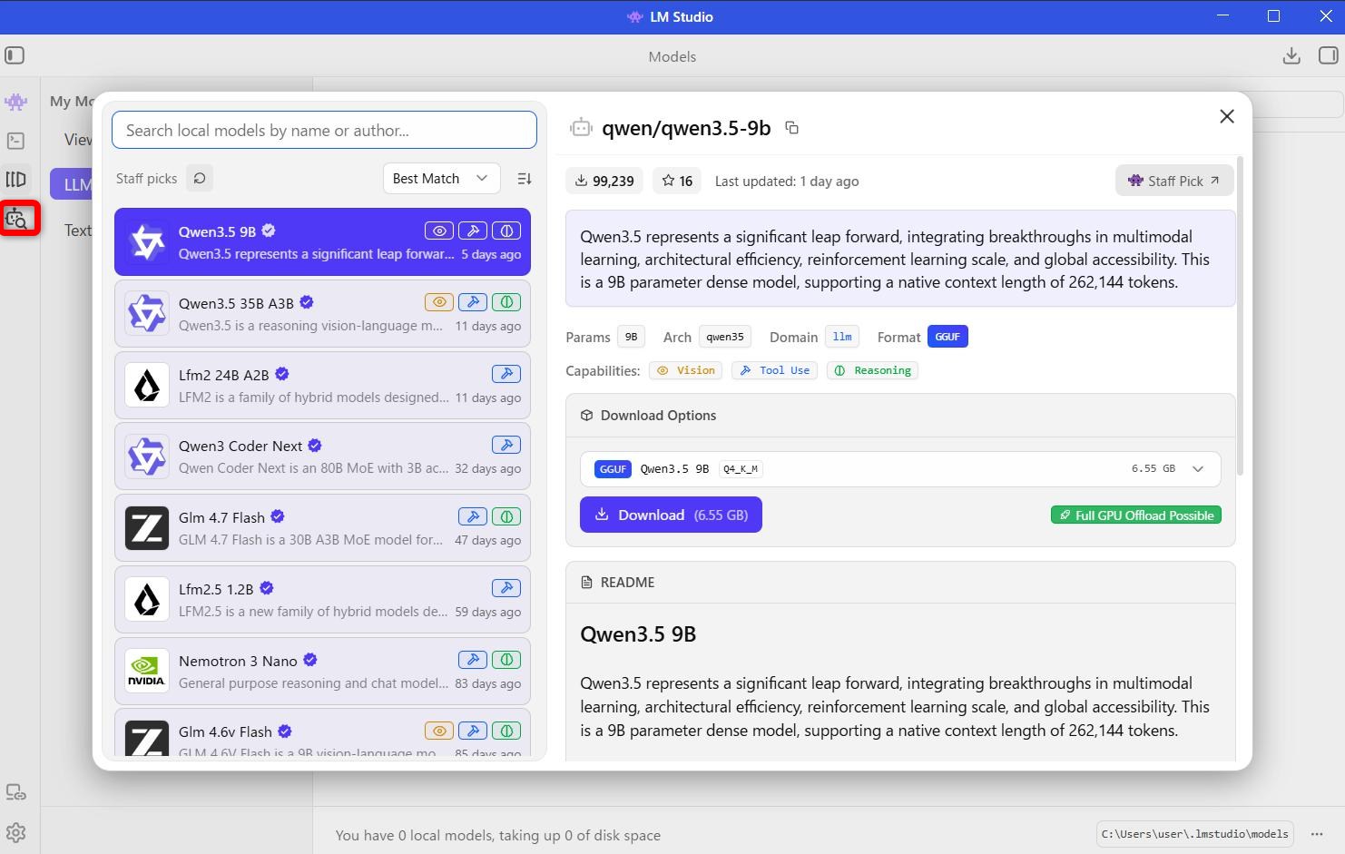Open the Downloads panel icon

[x=1291, y=56]
